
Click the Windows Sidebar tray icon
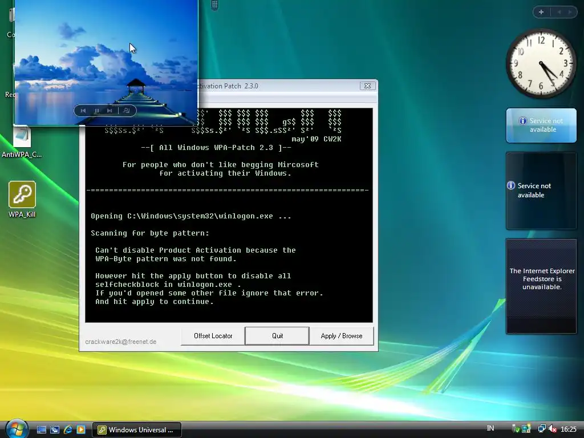click(x=526, y=429)
